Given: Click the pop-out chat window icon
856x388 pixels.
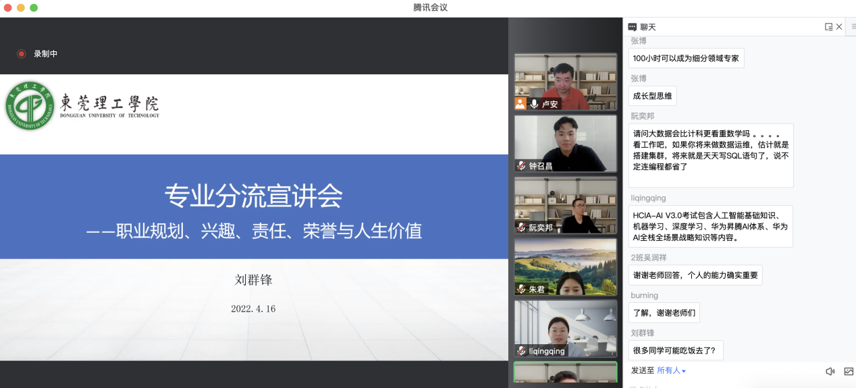Looking at the screenshot, I should tap(828, 27).
